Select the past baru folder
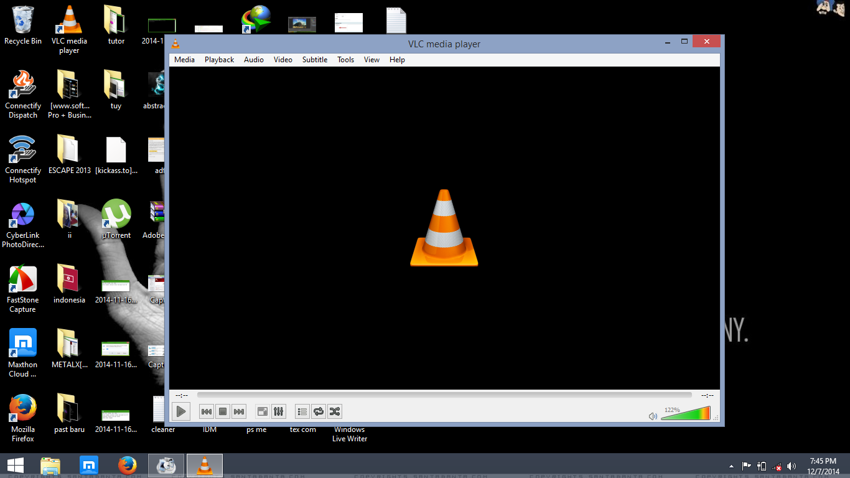Viewport: 850px width, 478px height. [69, 413]
